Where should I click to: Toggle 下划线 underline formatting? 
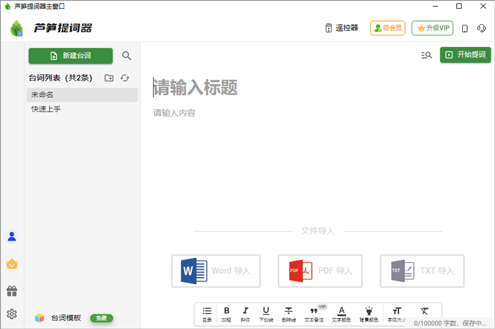(266, 314)
